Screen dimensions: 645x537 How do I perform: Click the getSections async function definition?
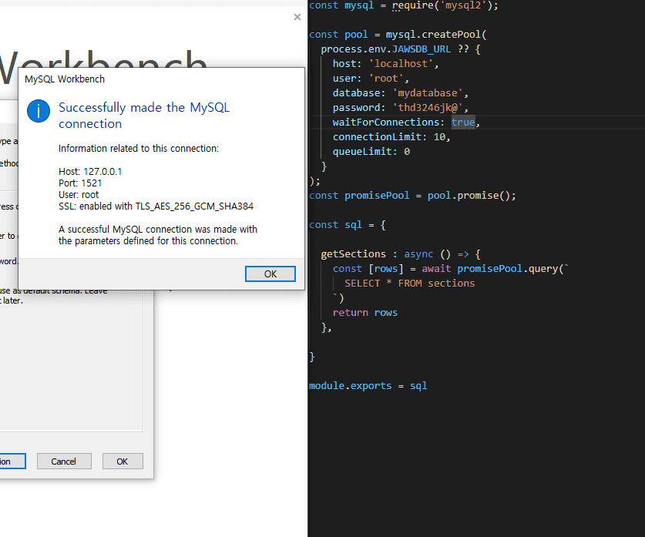[401, 254]
